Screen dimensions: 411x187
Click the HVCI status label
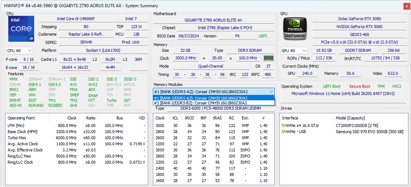pos(397,86)
